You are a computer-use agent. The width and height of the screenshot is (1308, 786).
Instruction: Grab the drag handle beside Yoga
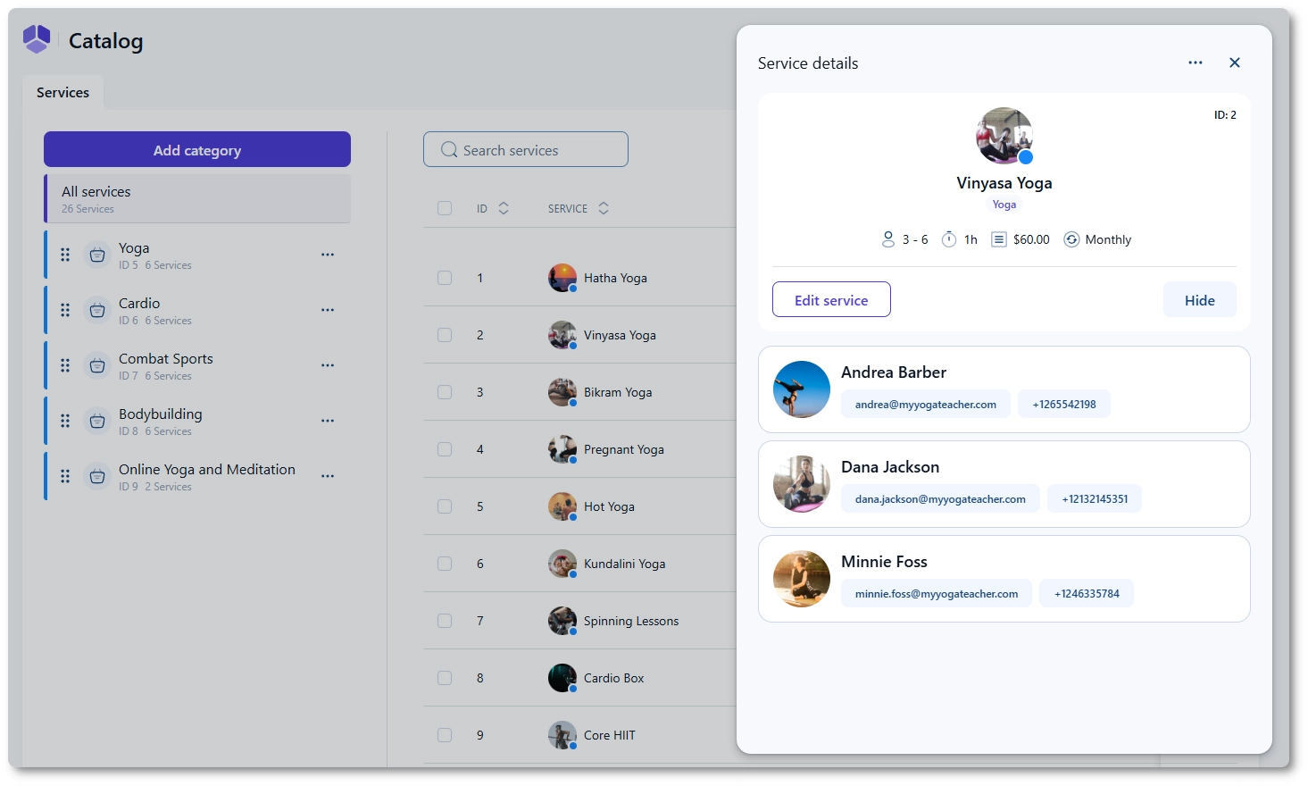pyautogui.click(x=65, y=255)
